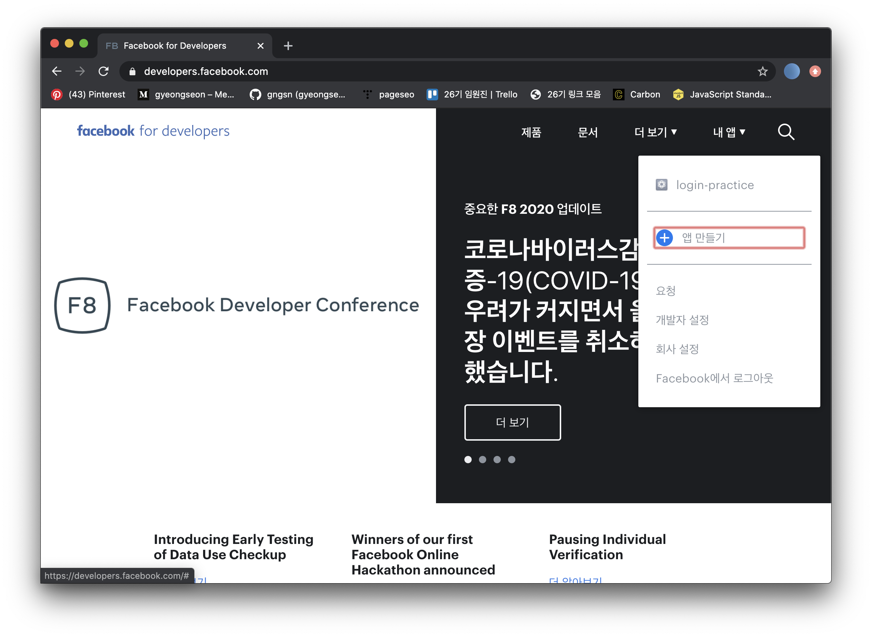
Task: Click the F8 conference logo
Action: 82,305
